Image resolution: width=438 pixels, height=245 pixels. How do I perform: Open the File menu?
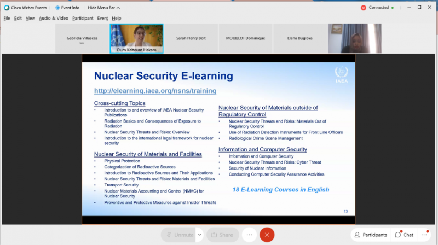(7, 18)
